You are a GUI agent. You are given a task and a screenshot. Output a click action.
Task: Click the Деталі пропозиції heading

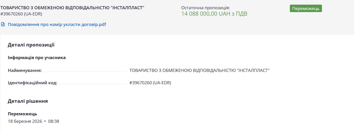pos(31,45)
